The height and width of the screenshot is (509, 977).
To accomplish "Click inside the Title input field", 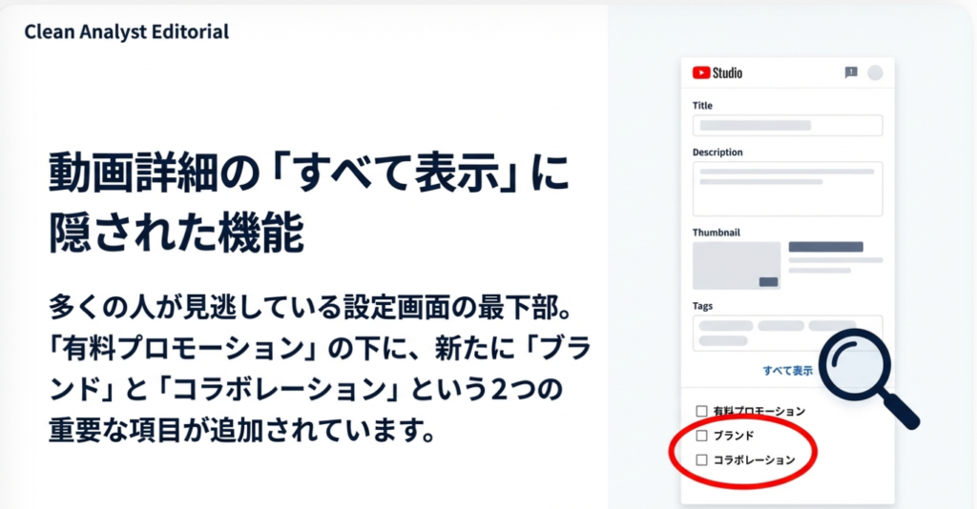I will 787,126.
